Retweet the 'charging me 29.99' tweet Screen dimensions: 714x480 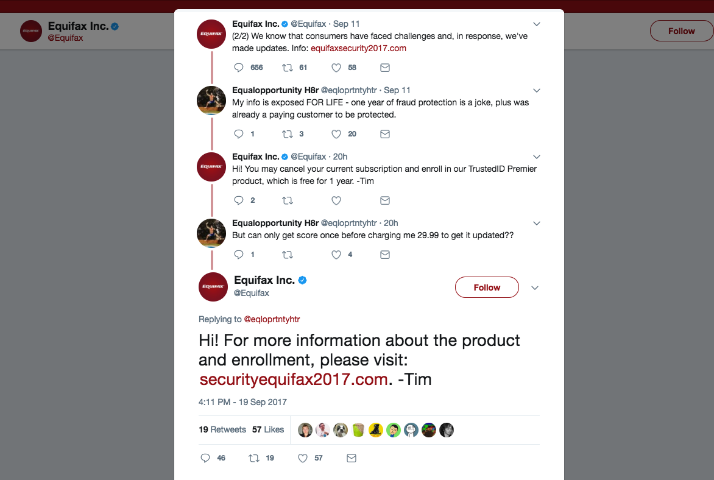click(x=288, y=255)
